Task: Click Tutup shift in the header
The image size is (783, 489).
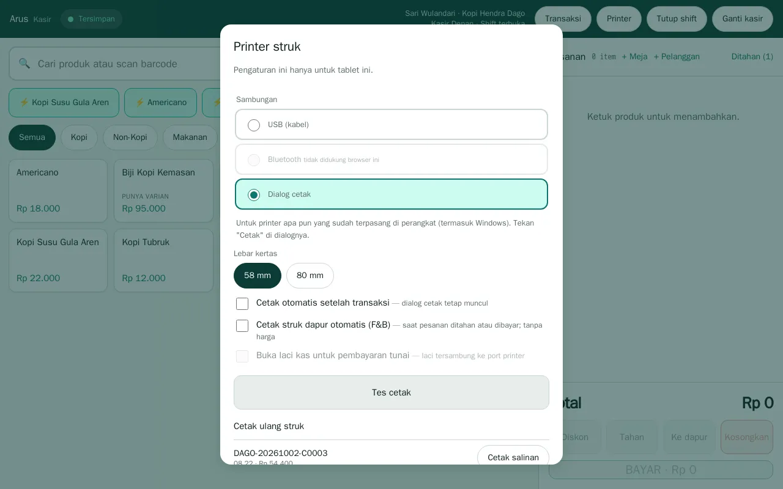Action: tap(677, 19)
